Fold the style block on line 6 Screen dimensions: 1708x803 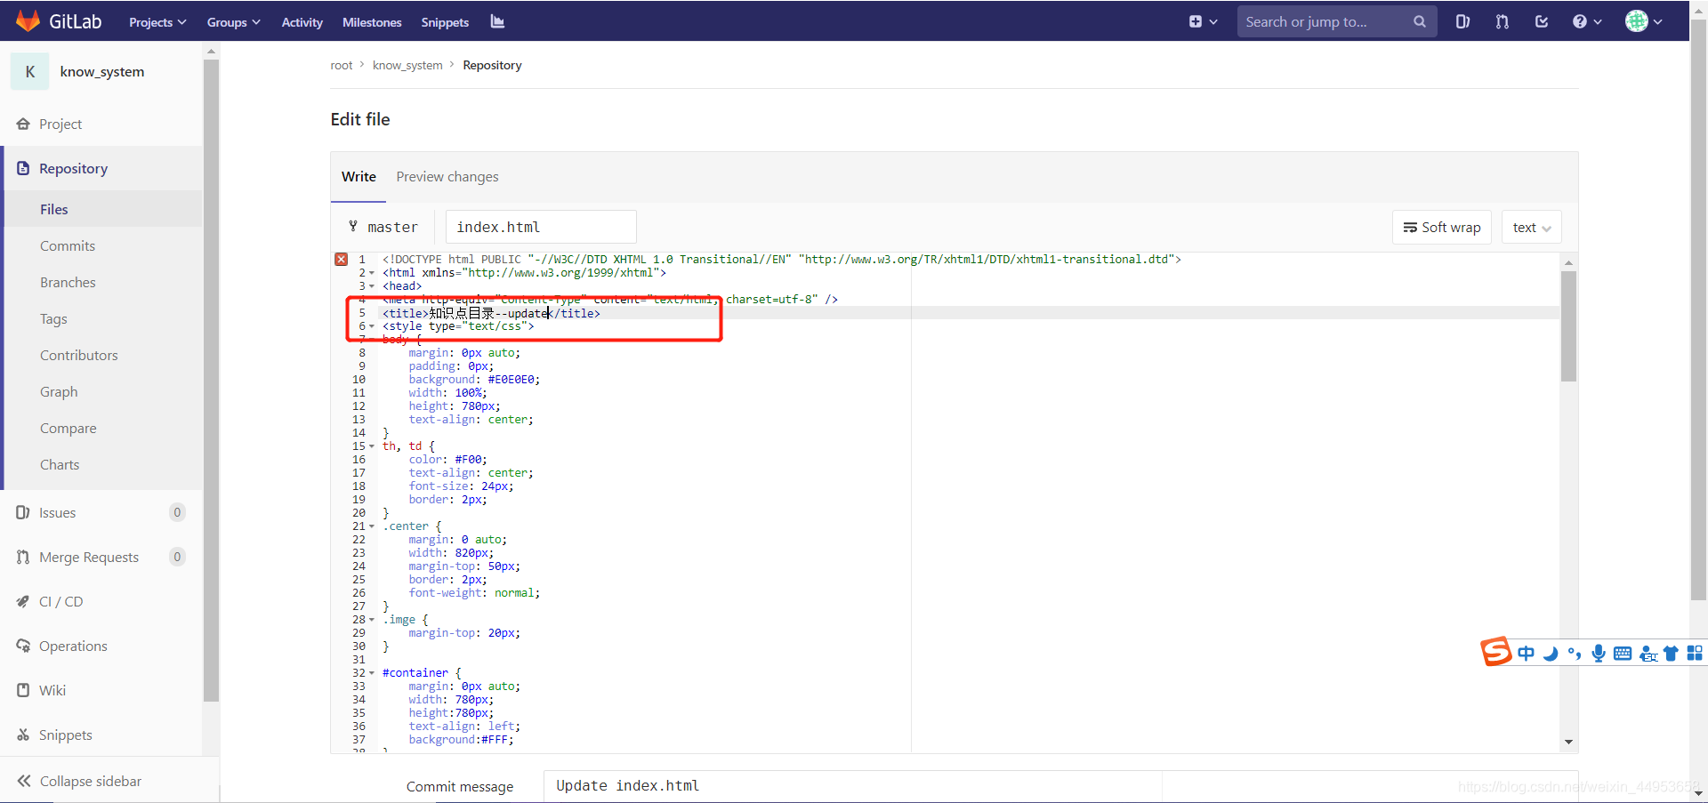tap(372, 326)
